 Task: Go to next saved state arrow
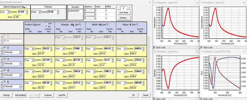[x=128, y=8]
